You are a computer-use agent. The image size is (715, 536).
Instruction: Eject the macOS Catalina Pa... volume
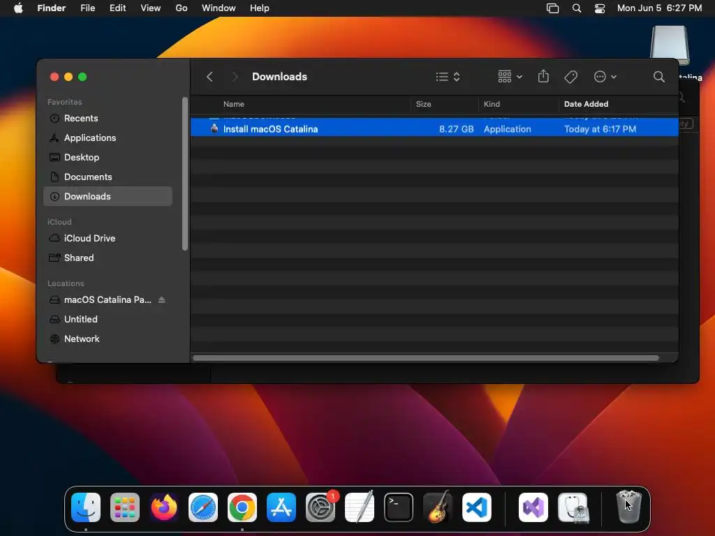click(x=161, y=300)
